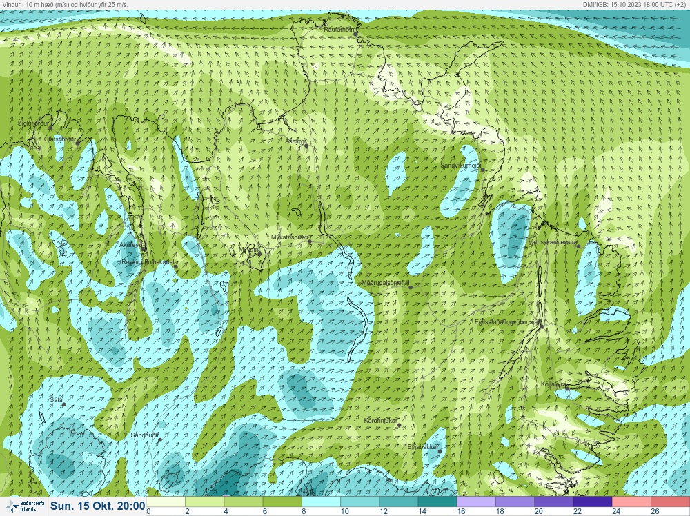The image size is (690, 516).
Task: Pick the 22–24 m/s dark indigo legend swatch
Action: click(x=593, y=502)
